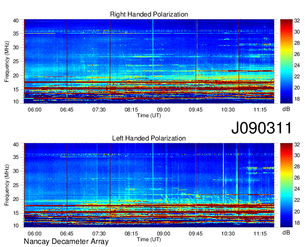The height and width of the screenshot is (247, 305).
Task: Click the 20 value on Left Handed colorbar
Action: pyautogui.click(x=297, y=212)
